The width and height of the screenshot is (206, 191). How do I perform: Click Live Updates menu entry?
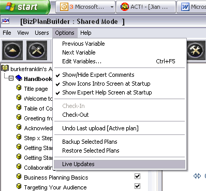point(120,164)
